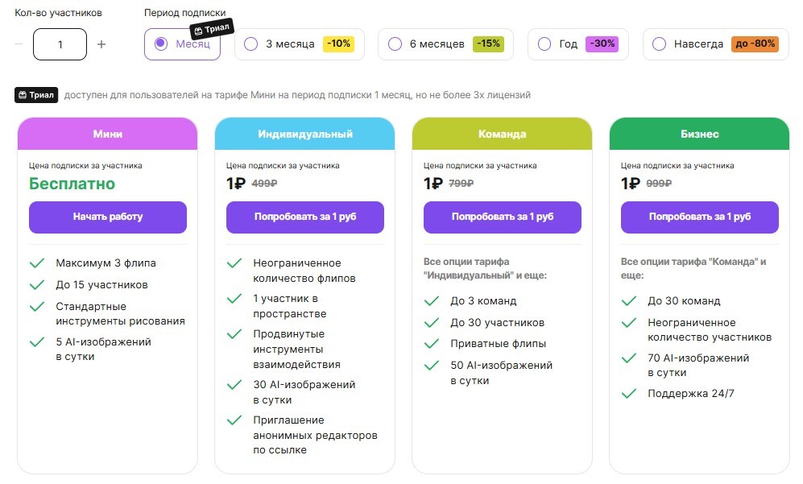
Task: Click the green Бизнес plan header
Action: 700,134
